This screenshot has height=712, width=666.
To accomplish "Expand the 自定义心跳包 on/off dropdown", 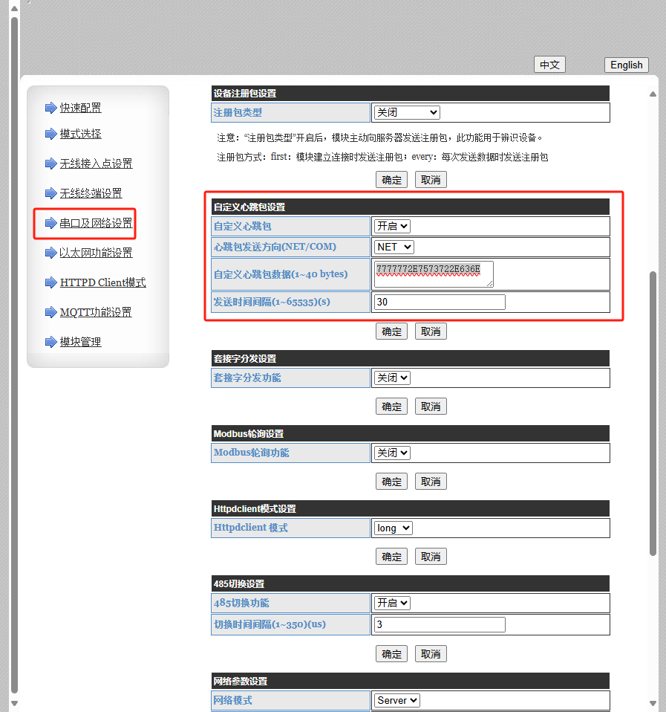I will 392,226.
